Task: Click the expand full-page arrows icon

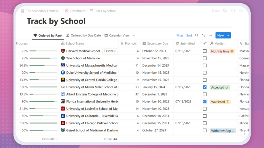Action: 203,35
